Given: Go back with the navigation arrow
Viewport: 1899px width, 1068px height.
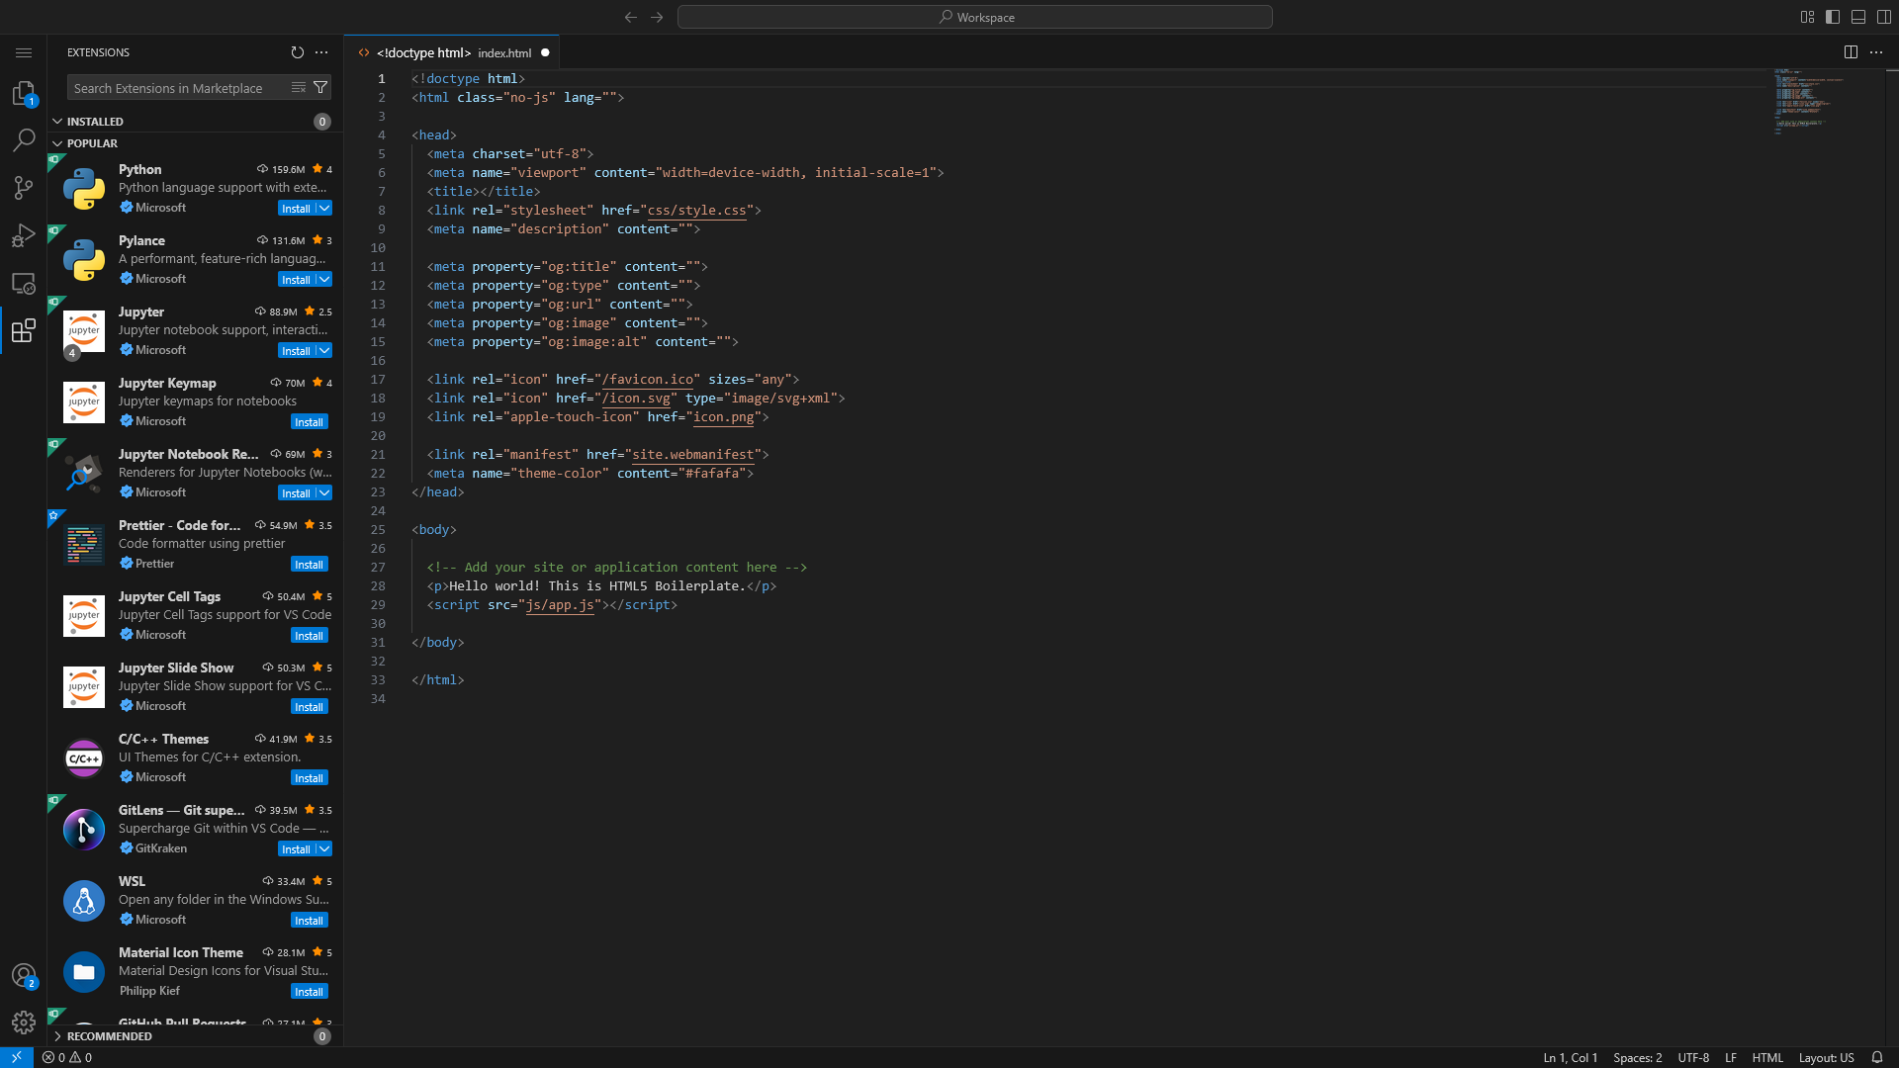Looking at the screenshot, I should click(x=631, y=17).
